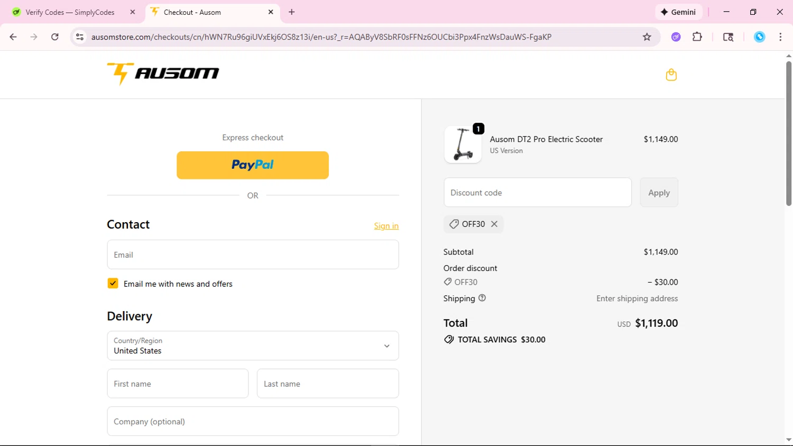
Task: Open the Chrome three-dot menu
Action: coord(780,37)
